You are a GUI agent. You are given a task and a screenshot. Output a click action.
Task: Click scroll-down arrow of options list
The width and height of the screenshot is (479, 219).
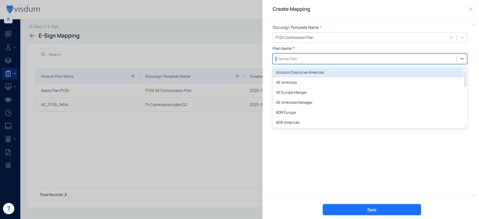[x=465, y=127]
